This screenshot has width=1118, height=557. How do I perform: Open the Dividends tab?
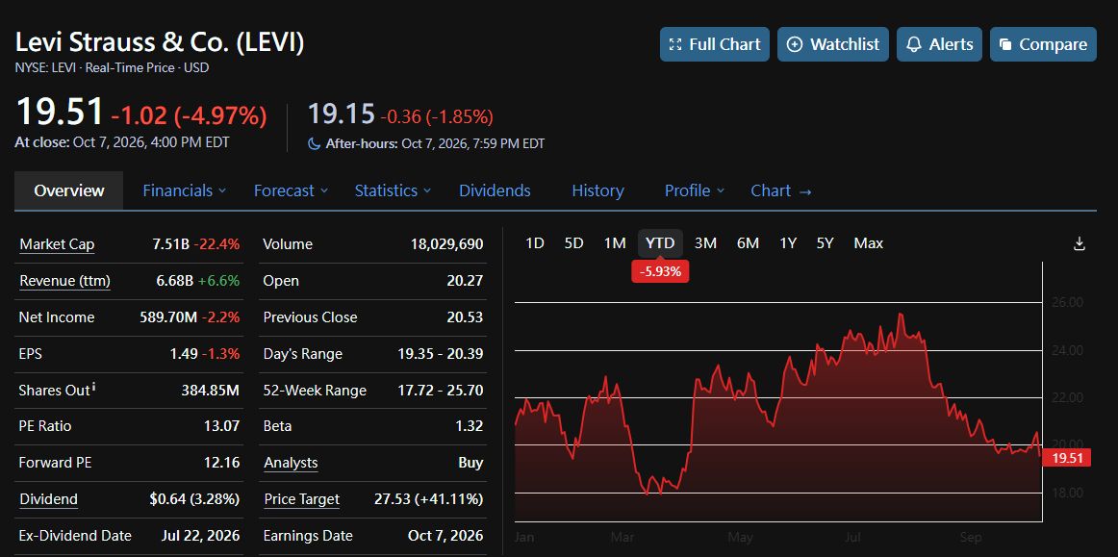tap(495, 190)
